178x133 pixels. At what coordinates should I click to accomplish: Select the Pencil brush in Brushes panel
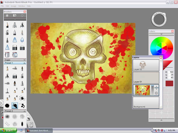pyautogui.click(x=7, y=25)
